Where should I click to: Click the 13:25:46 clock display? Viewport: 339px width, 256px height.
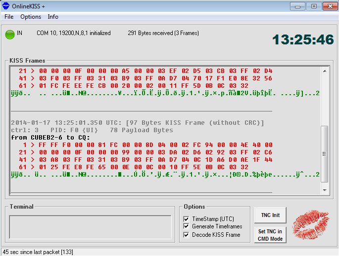[303, 39]
